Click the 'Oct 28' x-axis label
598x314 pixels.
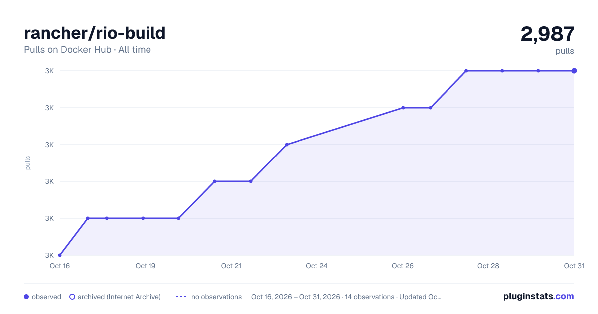pyautogui.click(x=488, y=266)
